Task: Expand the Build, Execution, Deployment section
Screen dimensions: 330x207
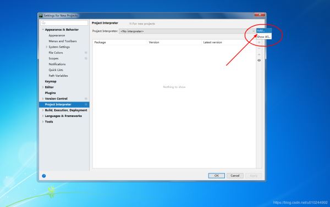Action: pyautogui.click(x=43, y=110)
